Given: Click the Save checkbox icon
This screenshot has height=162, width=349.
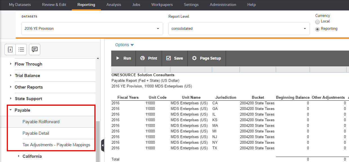Looking at the screenshot, I should pyautogui.click(x=168, y=58).
